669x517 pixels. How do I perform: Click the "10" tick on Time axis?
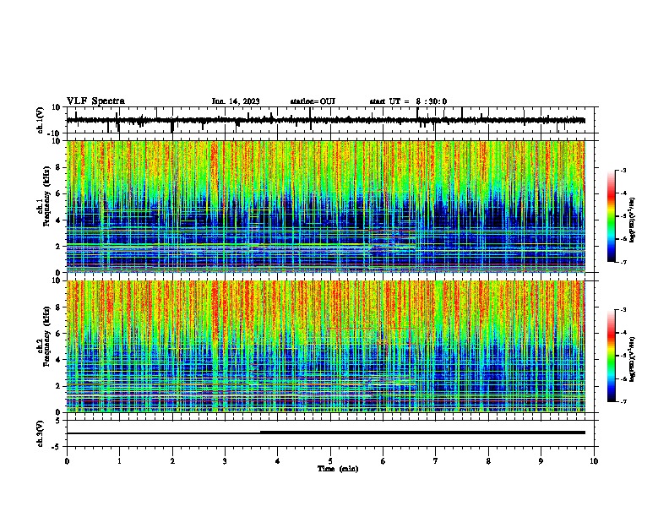click(x=594, y=461)
